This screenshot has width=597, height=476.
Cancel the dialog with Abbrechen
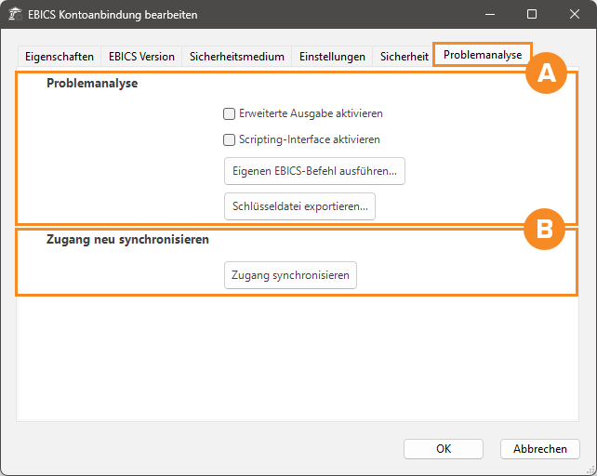pos(539,448)
